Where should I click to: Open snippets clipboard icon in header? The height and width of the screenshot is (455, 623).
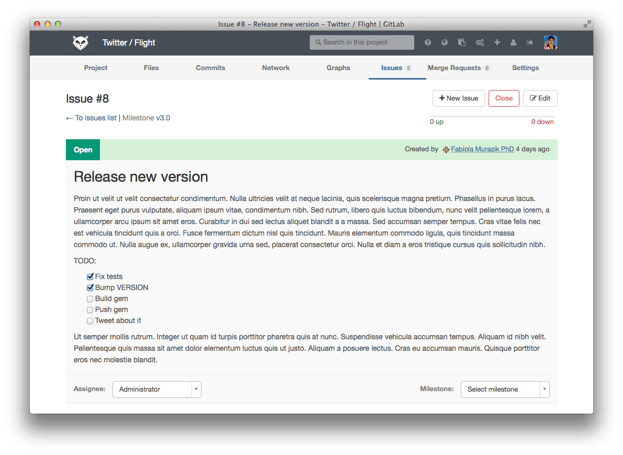click(x=462, y=42)
